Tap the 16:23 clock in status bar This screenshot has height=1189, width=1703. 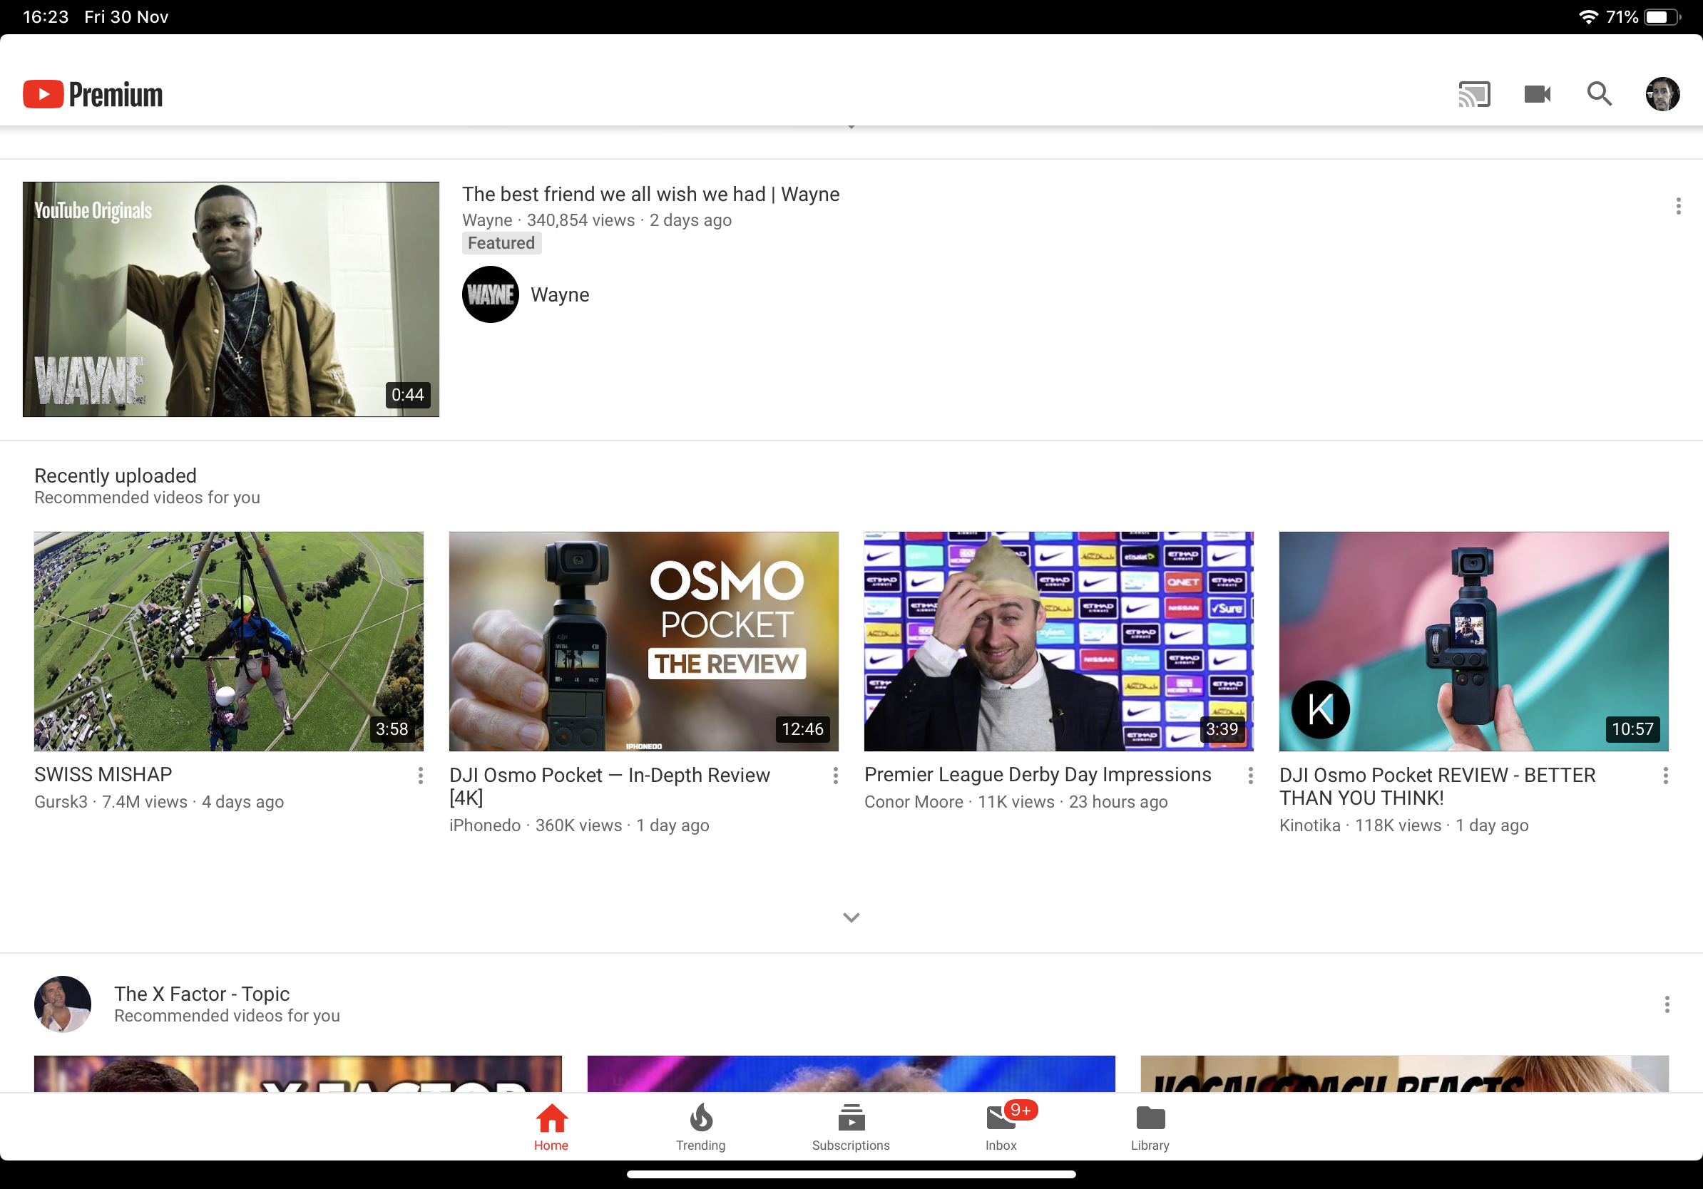pos(45,17)
